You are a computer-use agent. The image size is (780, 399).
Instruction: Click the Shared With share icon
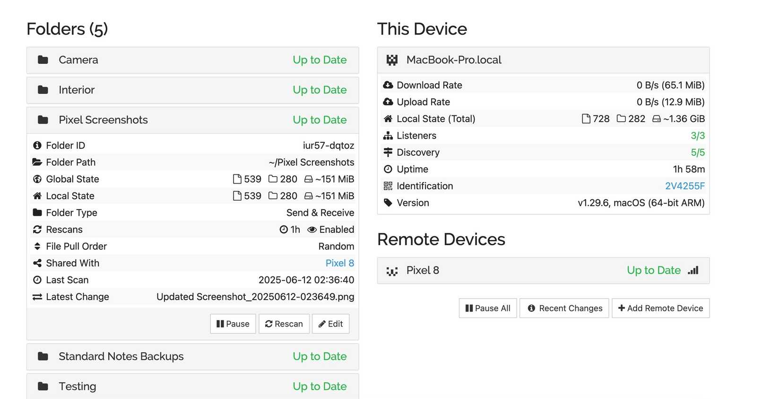pyautogui.click(x=37, y=263)
